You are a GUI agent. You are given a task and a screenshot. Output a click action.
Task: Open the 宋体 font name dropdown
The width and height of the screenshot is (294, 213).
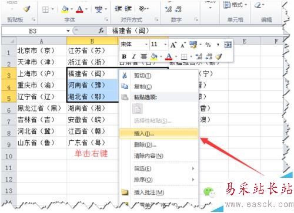click(146, 45)
